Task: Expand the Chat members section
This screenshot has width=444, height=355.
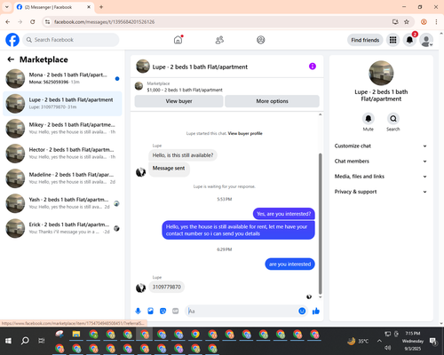Action: pos(381,162)
